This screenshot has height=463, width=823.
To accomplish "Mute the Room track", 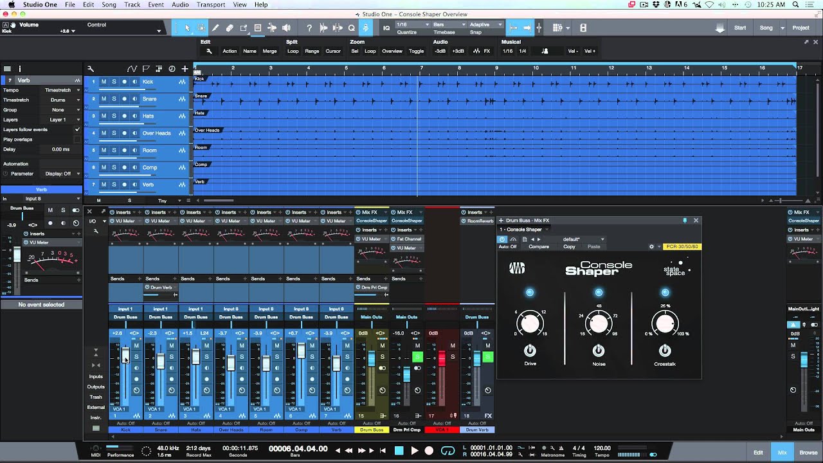I will click(104, 150).
